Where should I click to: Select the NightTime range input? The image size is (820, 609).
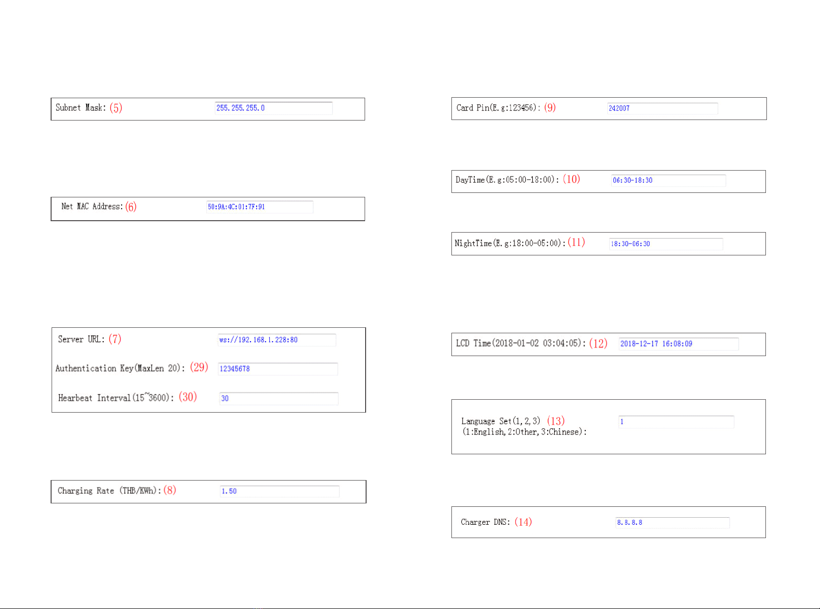tap(666, 244)
